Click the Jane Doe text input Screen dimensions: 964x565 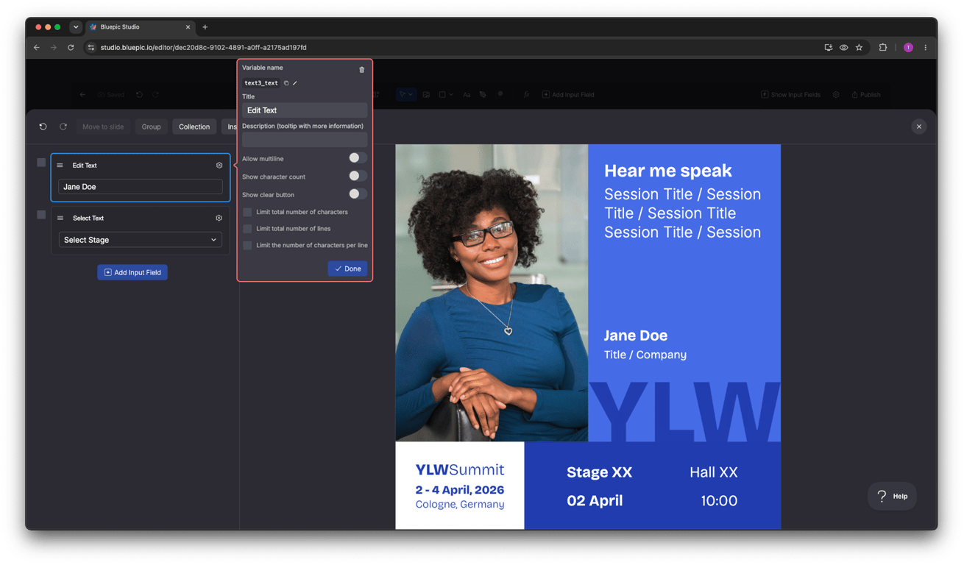pos(140,187)
